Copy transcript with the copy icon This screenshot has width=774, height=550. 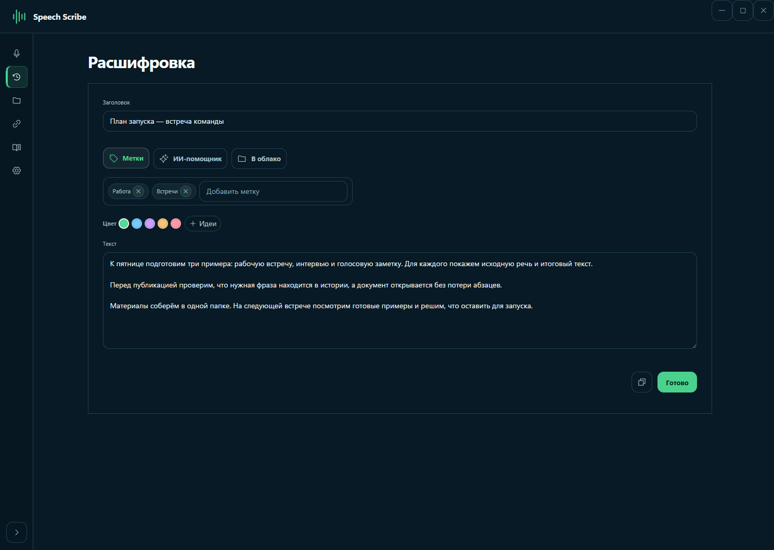tap(642, 382)
